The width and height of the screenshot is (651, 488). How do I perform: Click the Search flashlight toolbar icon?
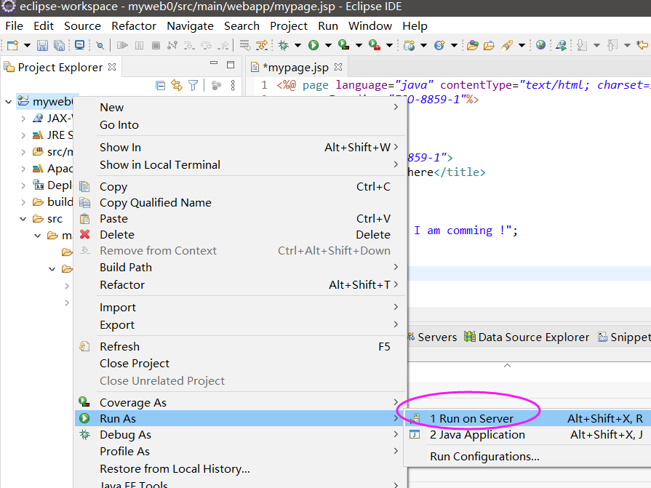pyautogui.click(x=507, y=45)
